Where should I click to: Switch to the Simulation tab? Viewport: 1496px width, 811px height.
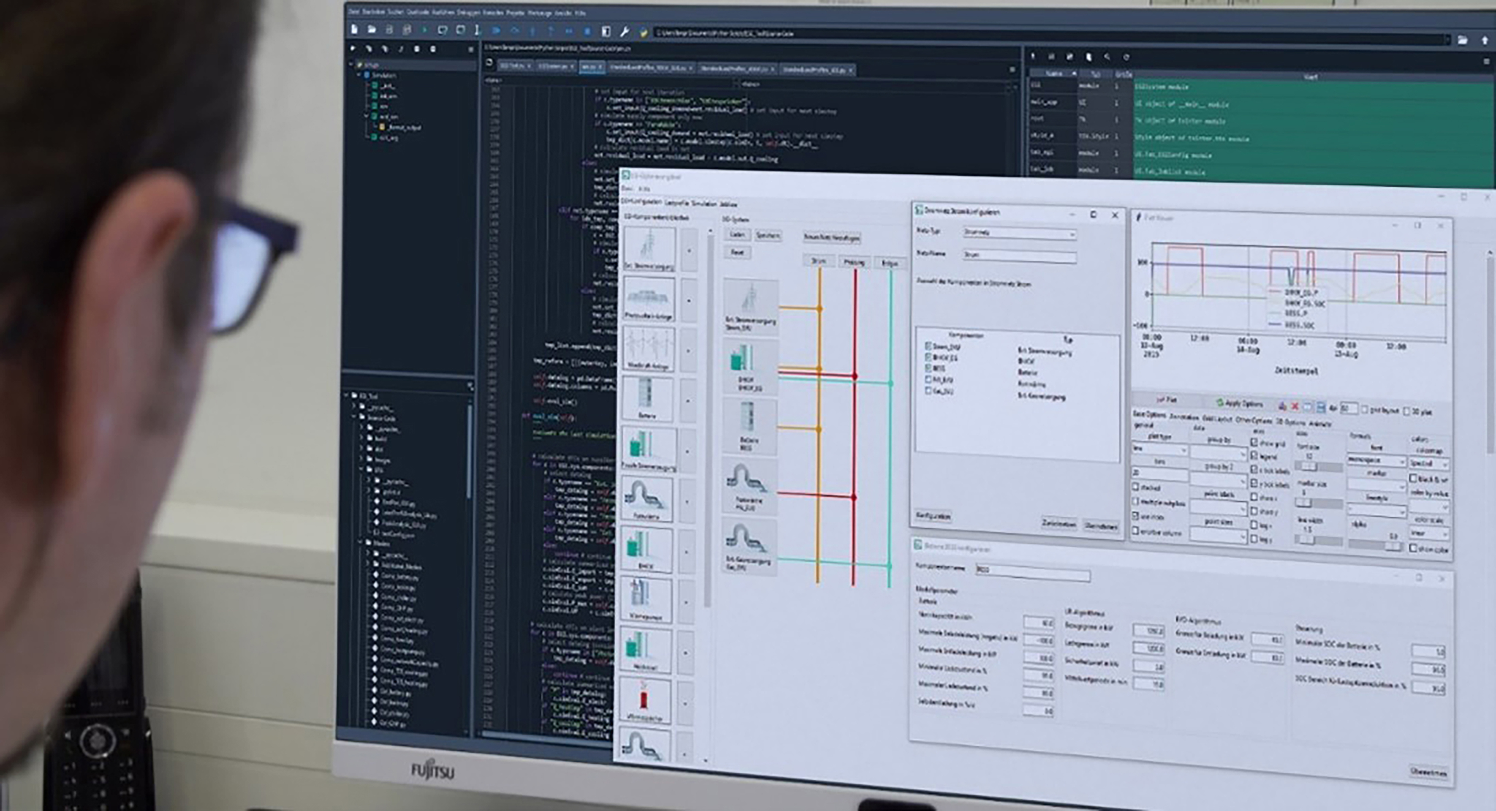point(704,204)
